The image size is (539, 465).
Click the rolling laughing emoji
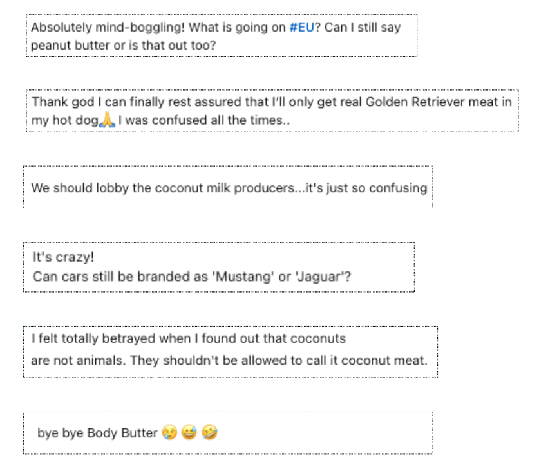click(x=209, y=432)
